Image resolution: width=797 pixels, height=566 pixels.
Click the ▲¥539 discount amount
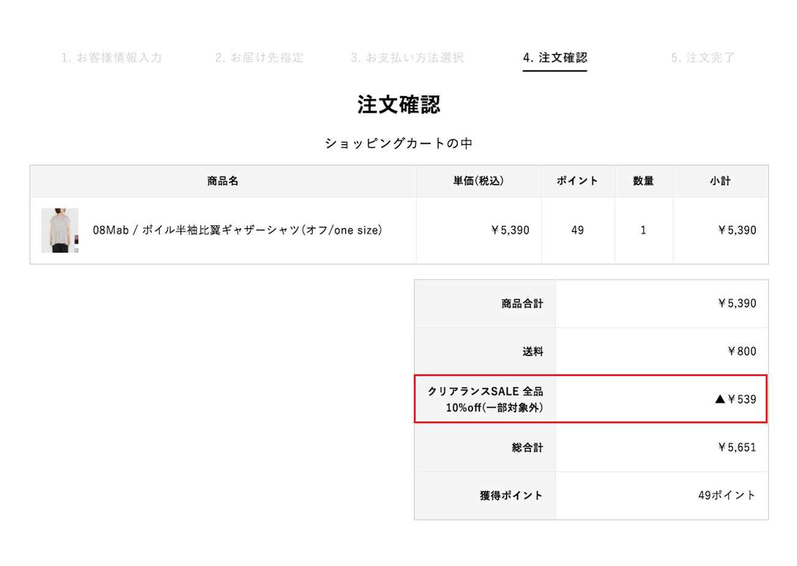[735, 399]
